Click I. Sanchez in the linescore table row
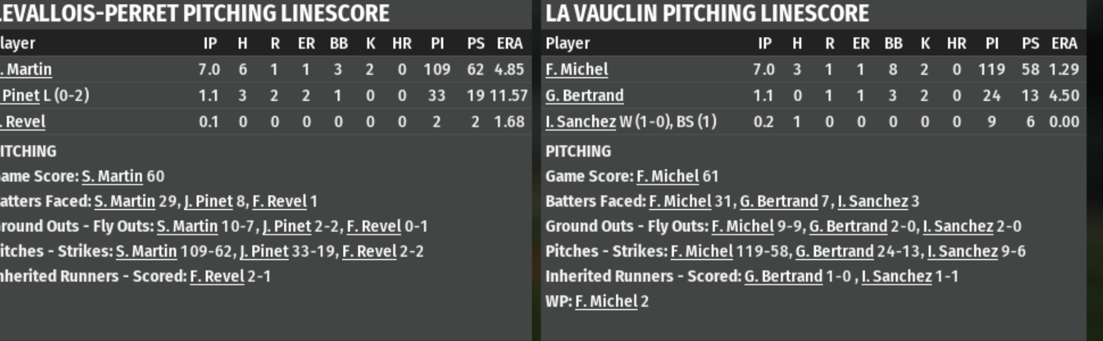 click(580, 121)
